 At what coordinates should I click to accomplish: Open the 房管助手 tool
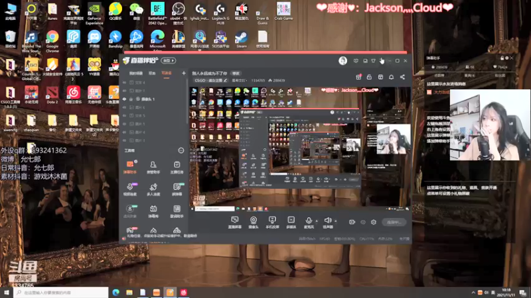(x=153, y=167)
